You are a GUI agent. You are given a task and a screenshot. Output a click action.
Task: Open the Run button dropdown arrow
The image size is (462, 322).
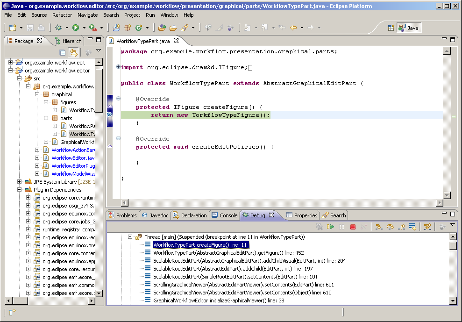pos(83,28)
